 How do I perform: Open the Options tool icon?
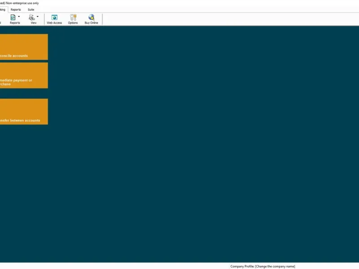(x=73, y=19)
